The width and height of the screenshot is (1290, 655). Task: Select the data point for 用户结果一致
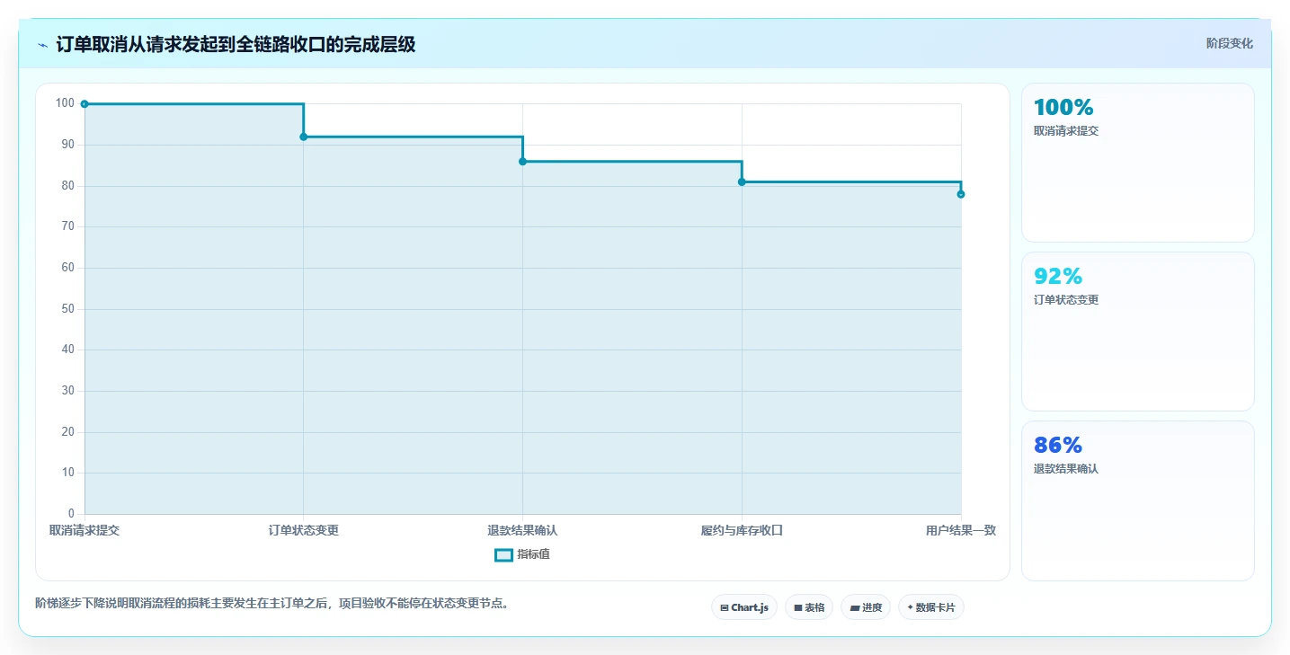(961, 194)
